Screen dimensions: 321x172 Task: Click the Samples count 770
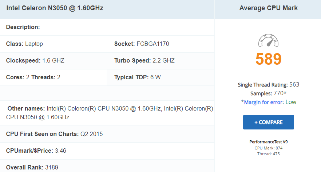click(x=279, y=93)
